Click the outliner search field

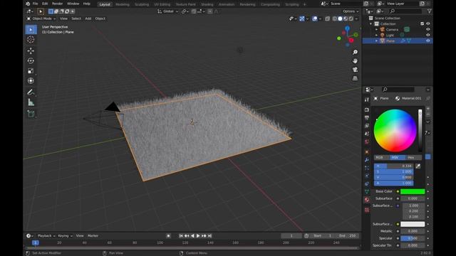[405, 11]
